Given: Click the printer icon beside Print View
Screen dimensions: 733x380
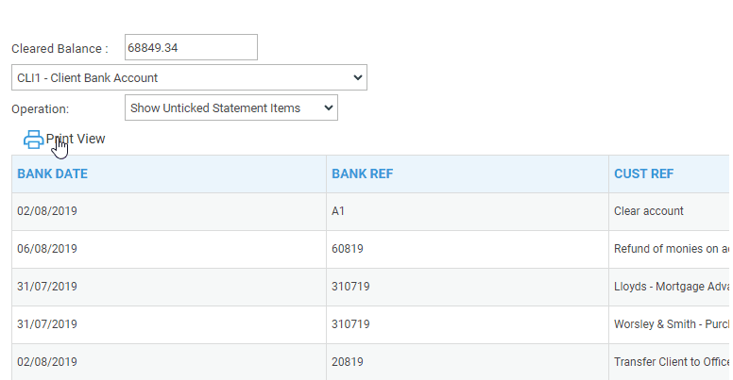Looking at the screenshot, I should (33, 140).
